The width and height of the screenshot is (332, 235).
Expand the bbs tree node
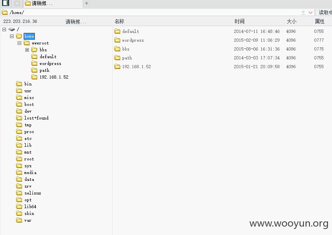pyautogui.click(x=27, y=50)
